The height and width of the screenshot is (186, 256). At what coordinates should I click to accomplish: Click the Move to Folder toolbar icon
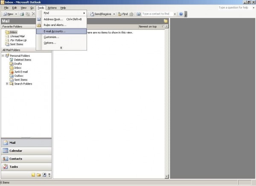click(28, 14)
